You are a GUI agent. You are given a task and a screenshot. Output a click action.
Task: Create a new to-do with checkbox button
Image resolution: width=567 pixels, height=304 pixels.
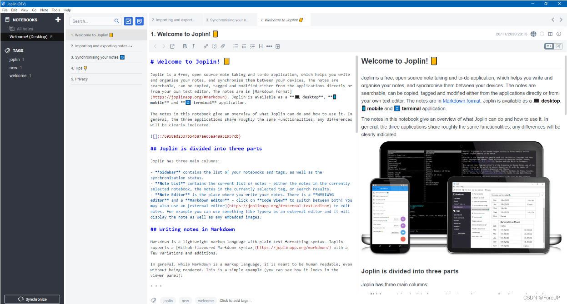click(128, 21)
